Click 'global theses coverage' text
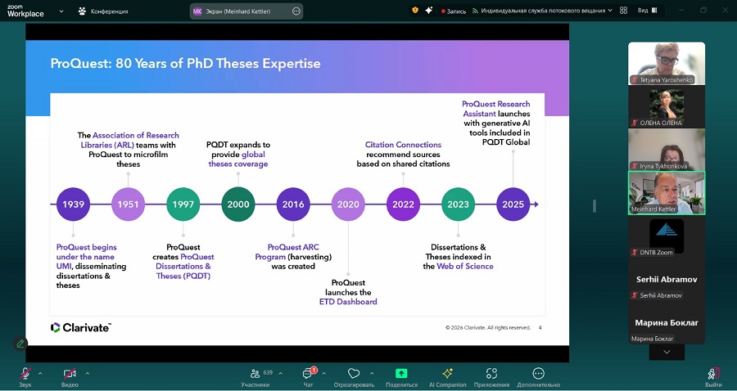Viewport: 737px width, 391px height. [x=238, y=160]
